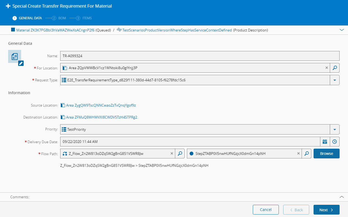Go to the Items wizard step
This screenshot has height=217, width=348.
[x=84, y=18]
